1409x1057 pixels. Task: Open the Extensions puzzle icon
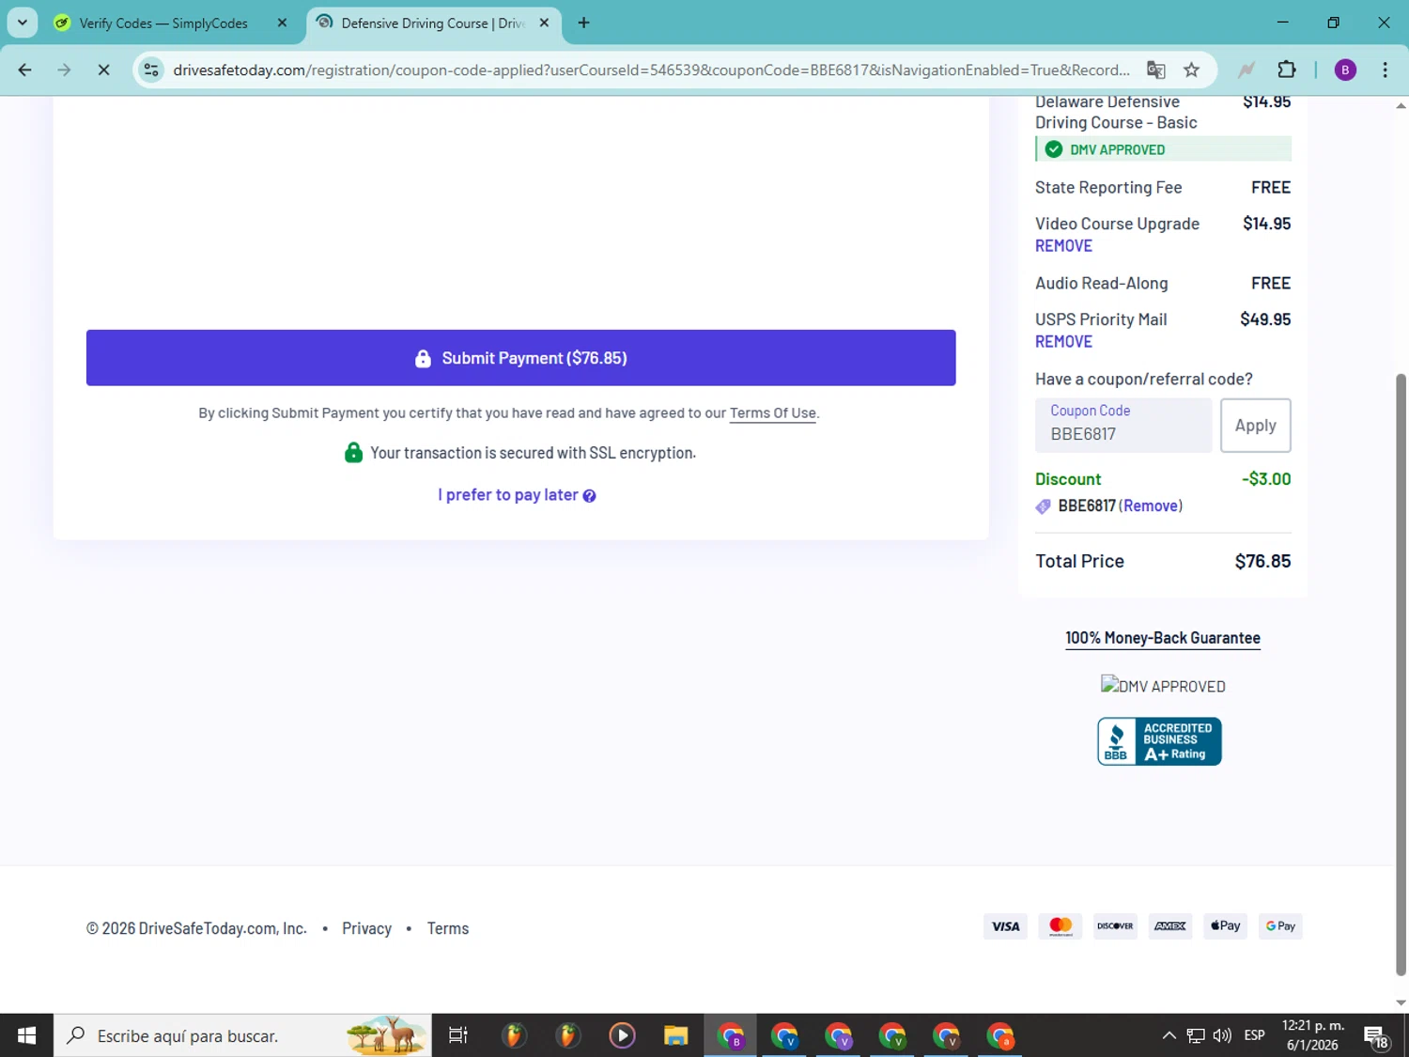click(1287, 70)
